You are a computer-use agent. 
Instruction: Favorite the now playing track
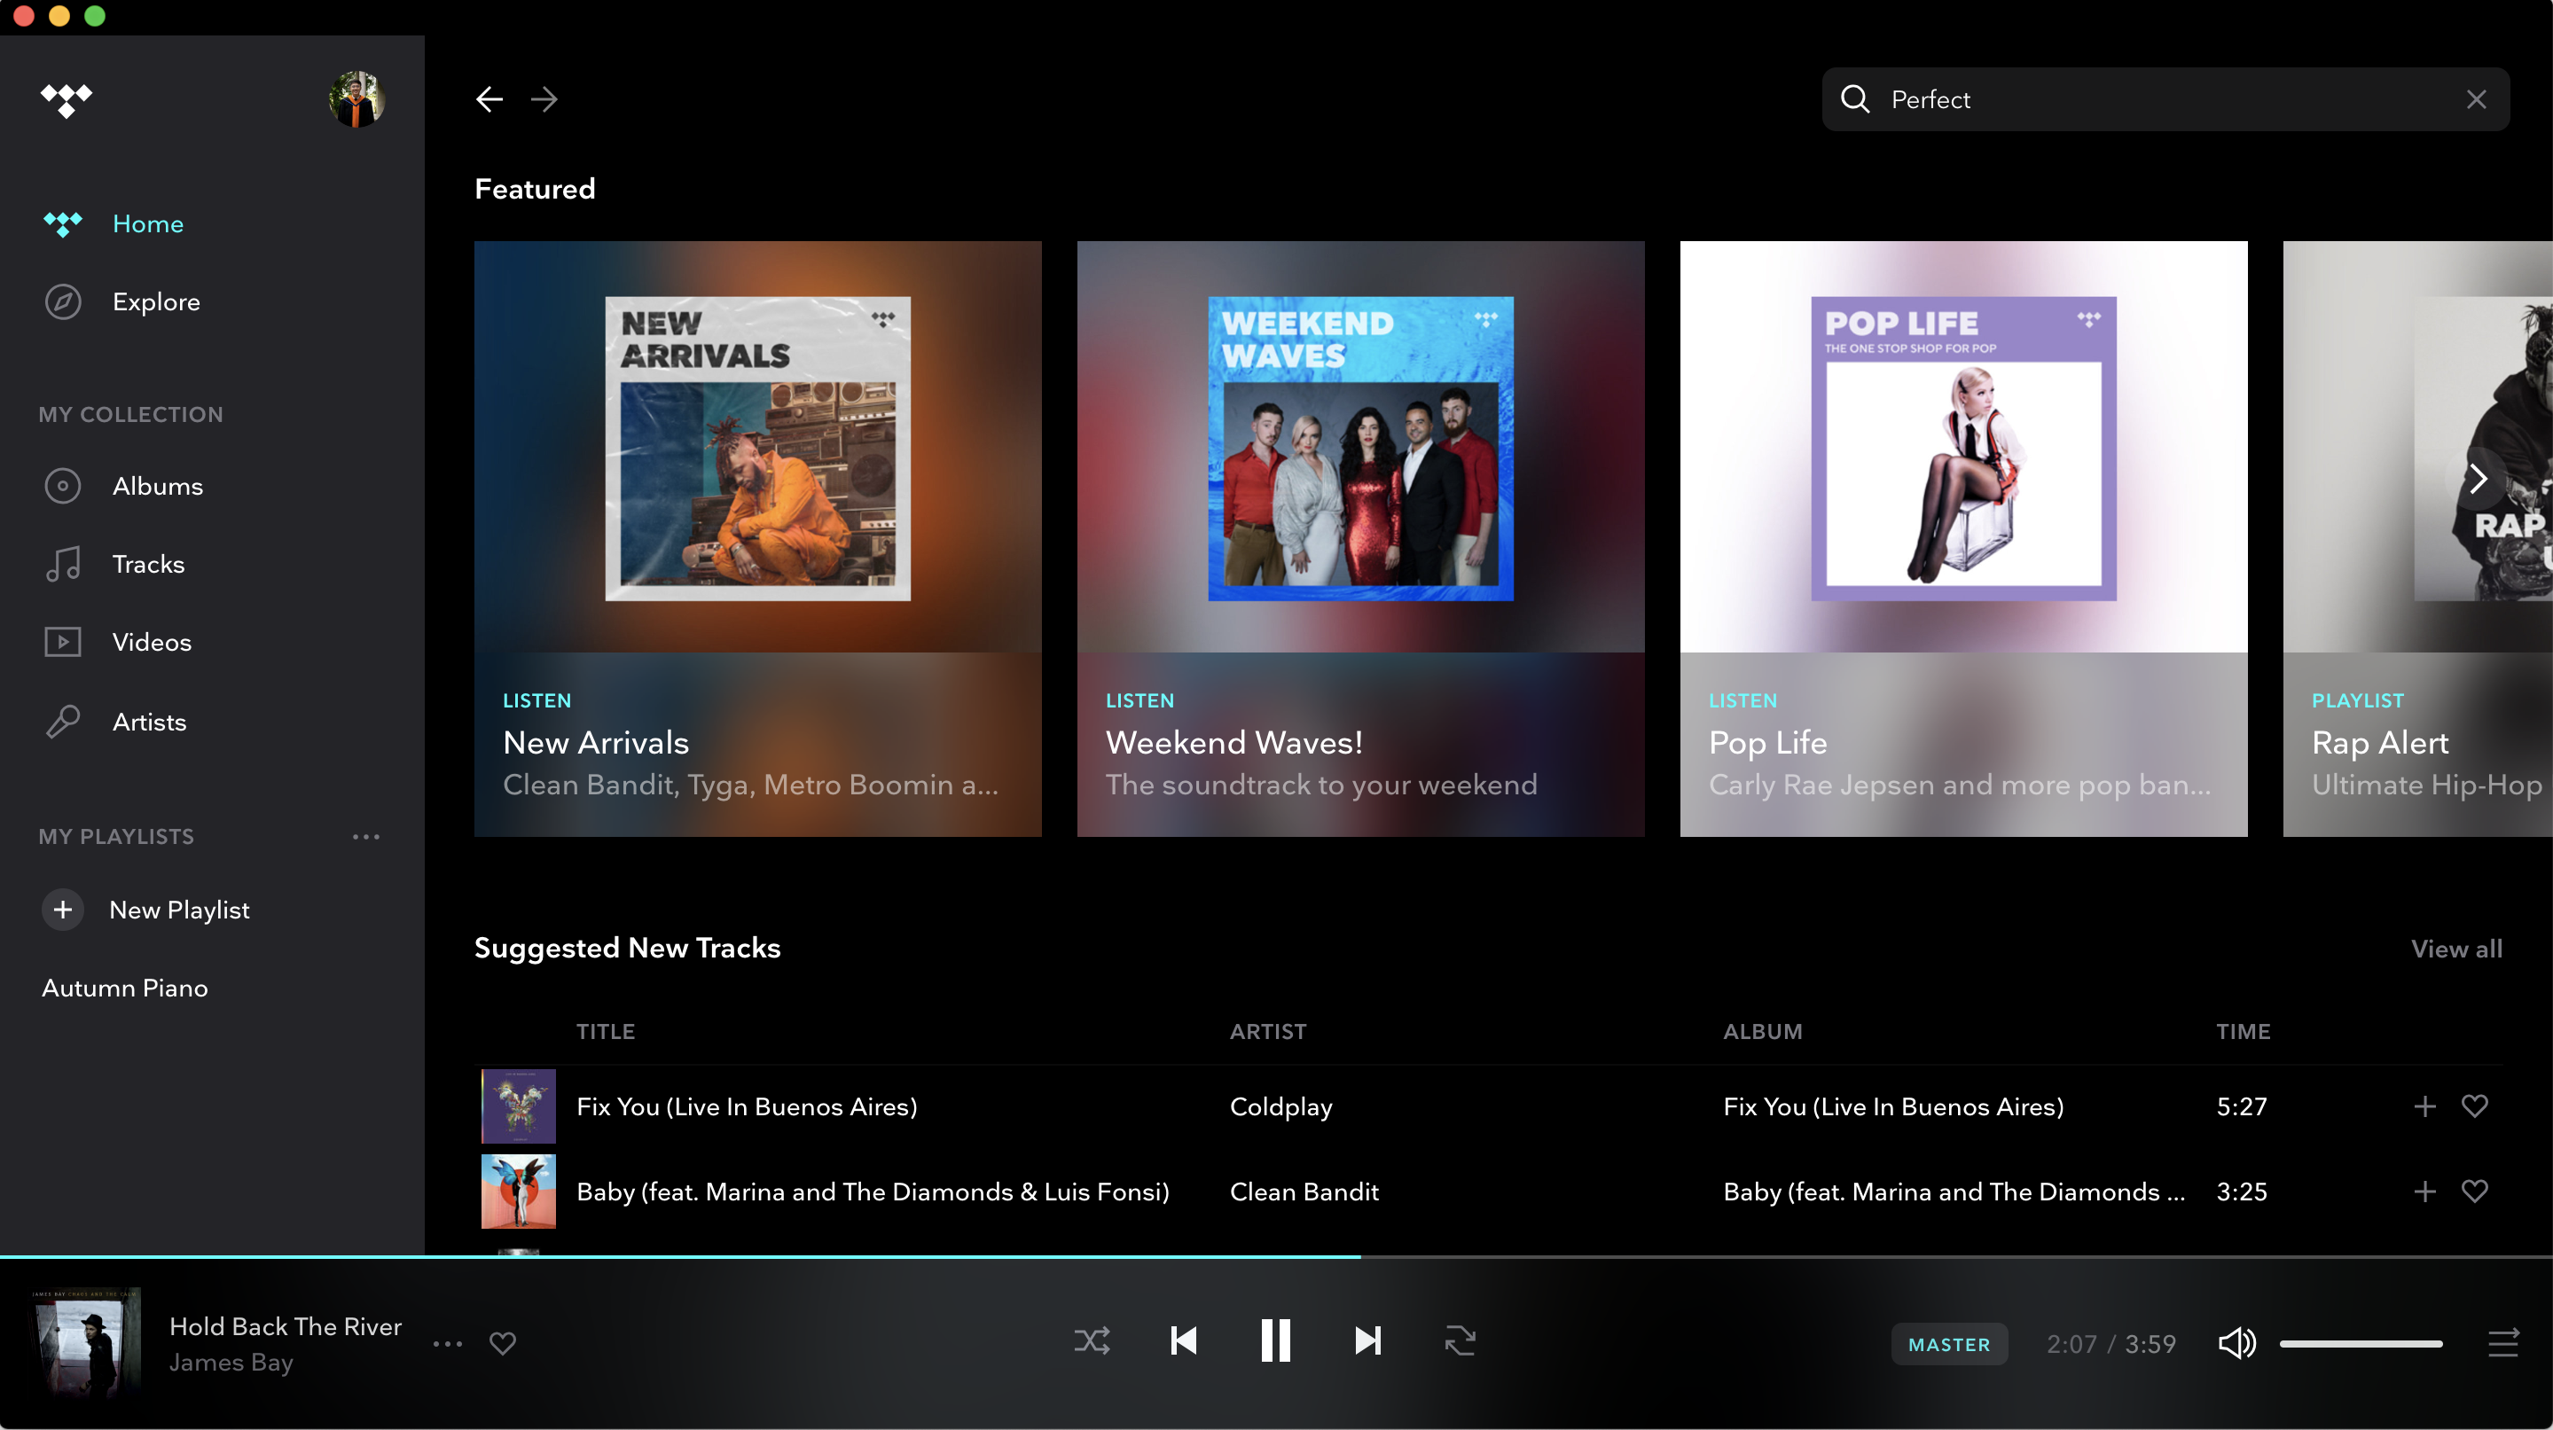(x=503, y=1344)
